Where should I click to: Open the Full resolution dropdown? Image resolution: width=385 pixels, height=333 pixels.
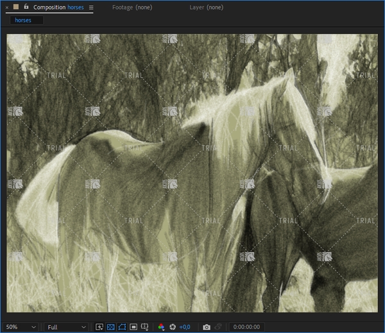point(67,327)
